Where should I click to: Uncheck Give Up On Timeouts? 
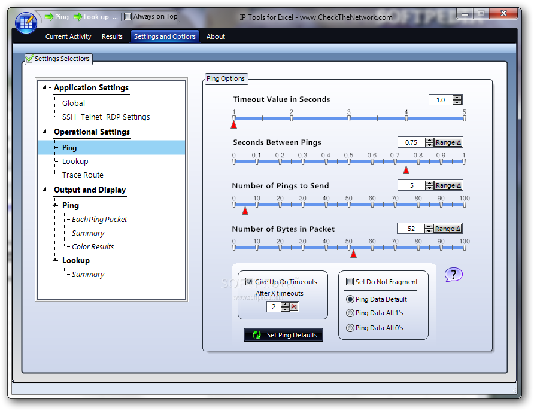pyautogui.click(x=249, y=282)
